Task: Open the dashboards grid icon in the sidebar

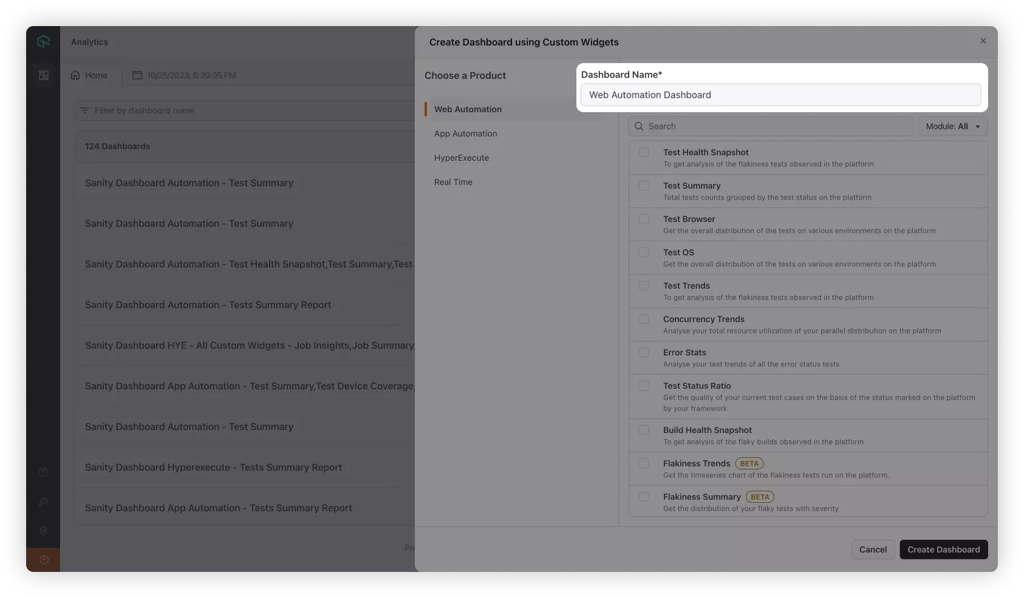Action: pyautogui.click(x=44, y=75)
